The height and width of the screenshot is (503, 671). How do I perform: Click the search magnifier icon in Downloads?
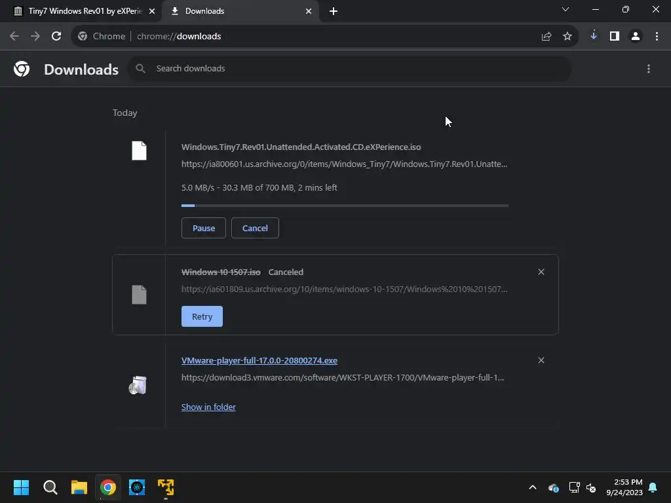coord(140,68)
